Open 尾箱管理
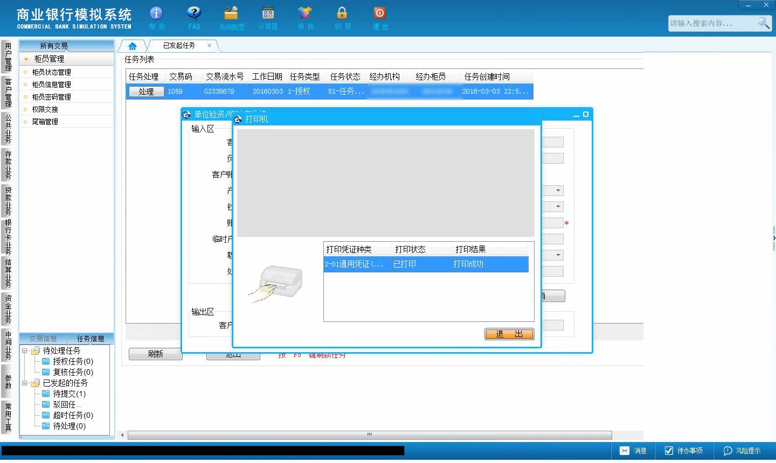776x463 pixels. click(45, 122)
